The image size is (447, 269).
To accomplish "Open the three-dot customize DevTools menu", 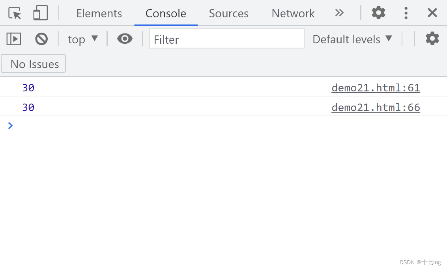I will [406, 13].
